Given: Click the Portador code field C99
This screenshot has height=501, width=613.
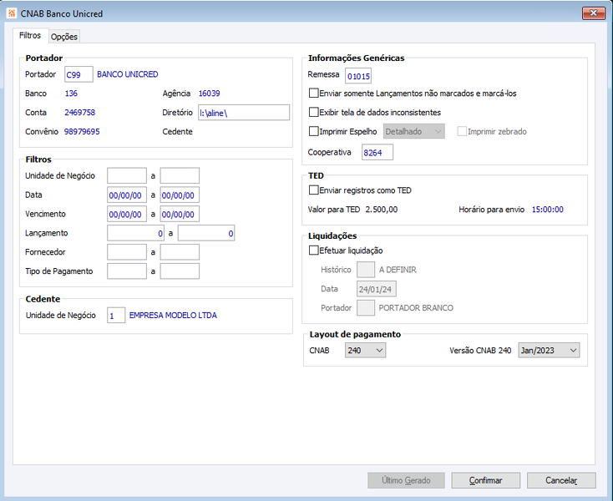Looking at the screenshot, I should (79, 74).
